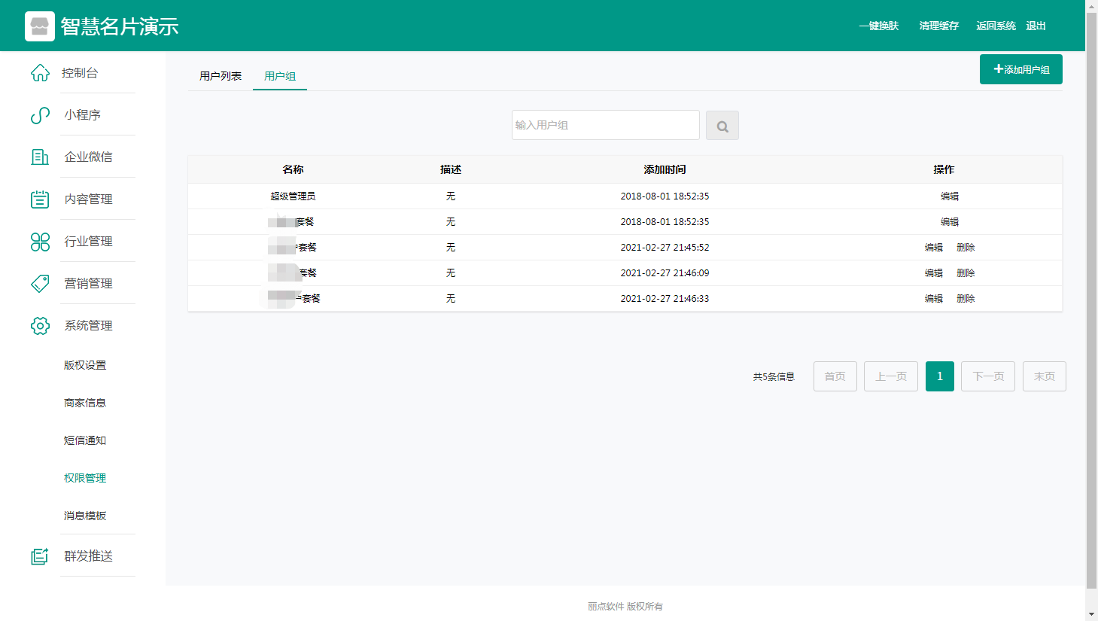
Task: Expand the 营销管理 sidebar section
Action: [89, 283]
